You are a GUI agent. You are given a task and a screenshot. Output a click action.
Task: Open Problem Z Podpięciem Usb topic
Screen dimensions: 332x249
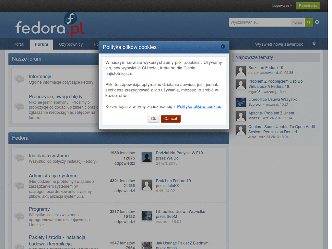click(x=275, y=84)
